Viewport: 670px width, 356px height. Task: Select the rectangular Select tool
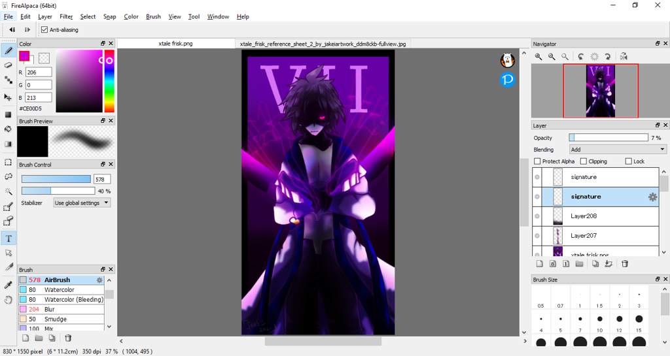(8, 162)
